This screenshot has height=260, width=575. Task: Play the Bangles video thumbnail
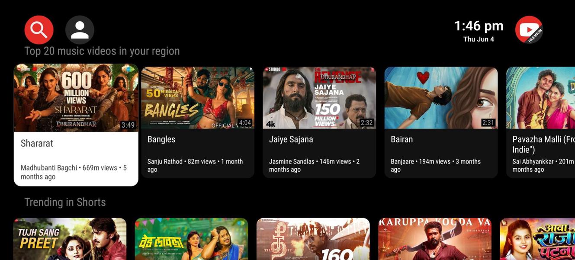click(198, 98)
